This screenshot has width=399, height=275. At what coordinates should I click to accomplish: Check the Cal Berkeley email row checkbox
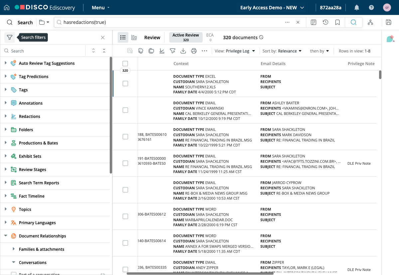click(x=125, y=110)
